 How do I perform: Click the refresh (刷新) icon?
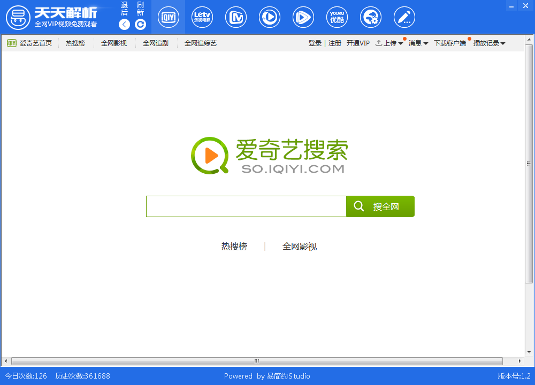pos(140,24)
